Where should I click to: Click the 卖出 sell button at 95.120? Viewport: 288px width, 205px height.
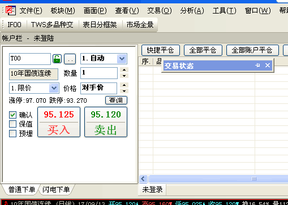(106, 122)
